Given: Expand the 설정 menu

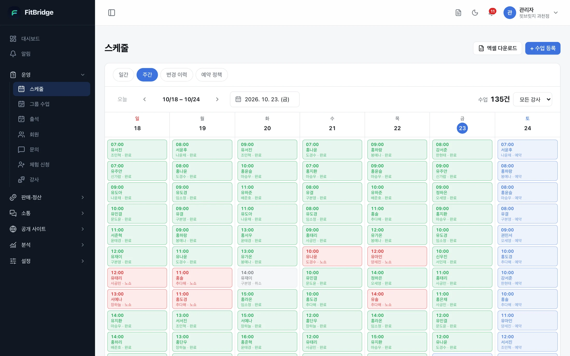Looking at the screenshot, I should [47, 261].
